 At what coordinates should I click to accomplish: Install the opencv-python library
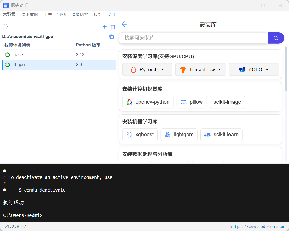(148, 102)
